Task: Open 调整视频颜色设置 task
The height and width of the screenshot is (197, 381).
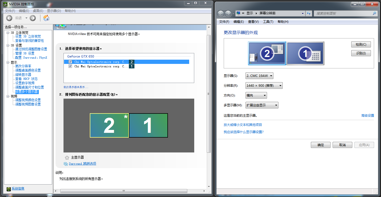Action: (28, 100)
